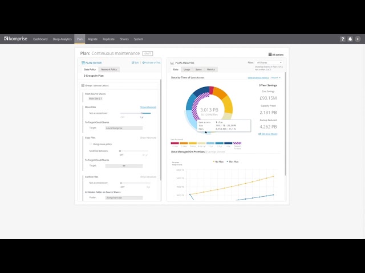Click the 4.262 PB backup reduced value

click(x=268, y=127)
